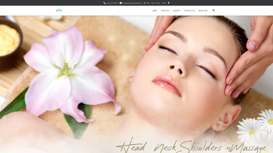Image resolution: width=273 pixels, height=153 pixels.
Task: Click the spa logo in header
Action: pyautogui.click(x=59, y=11)
